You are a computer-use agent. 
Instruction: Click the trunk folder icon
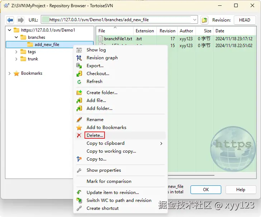pos(23,59)
